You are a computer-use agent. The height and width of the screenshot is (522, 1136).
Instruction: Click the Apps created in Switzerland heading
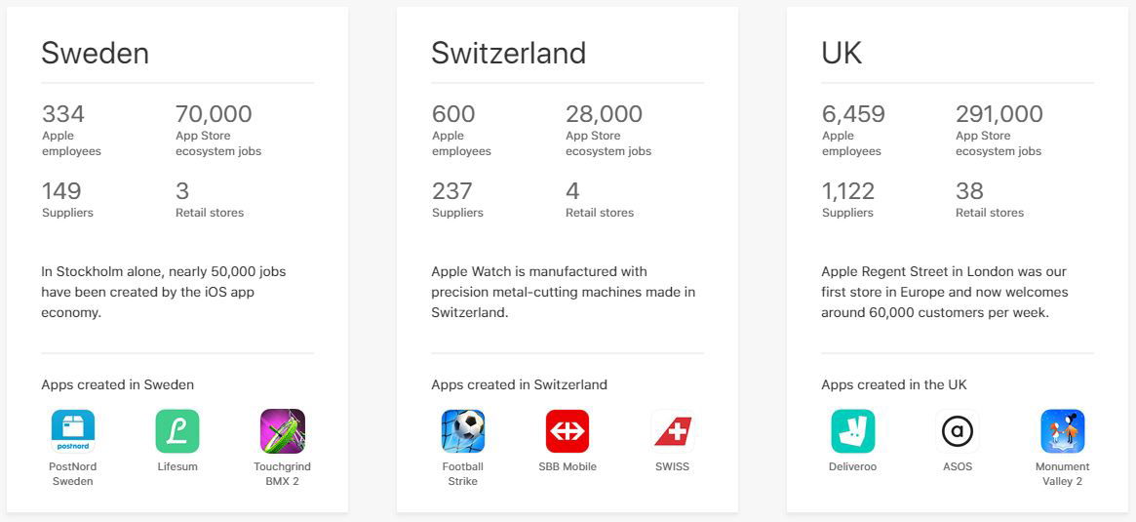[520, 384]
